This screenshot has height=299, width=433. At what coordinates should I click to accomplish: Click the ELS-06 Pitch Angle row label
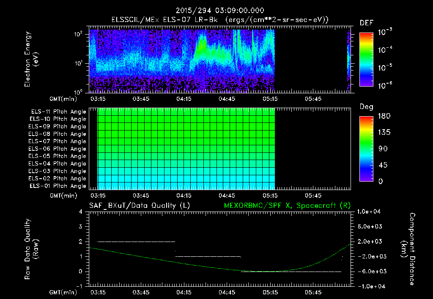(58, 149)
